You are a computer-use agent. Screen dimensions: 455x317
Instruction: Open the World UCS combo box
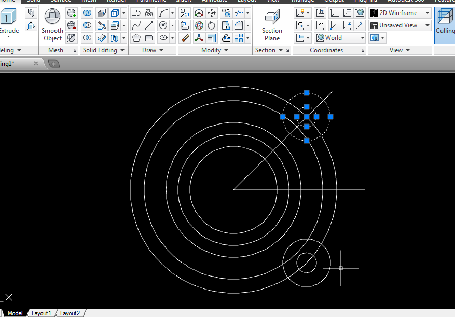point(340,38)
